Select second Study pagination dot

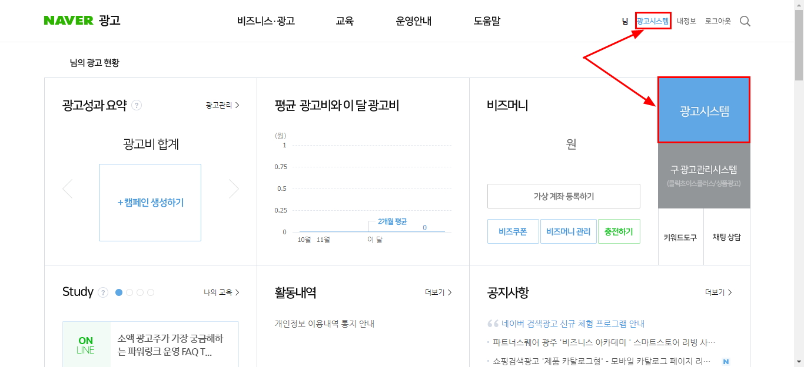129,292
